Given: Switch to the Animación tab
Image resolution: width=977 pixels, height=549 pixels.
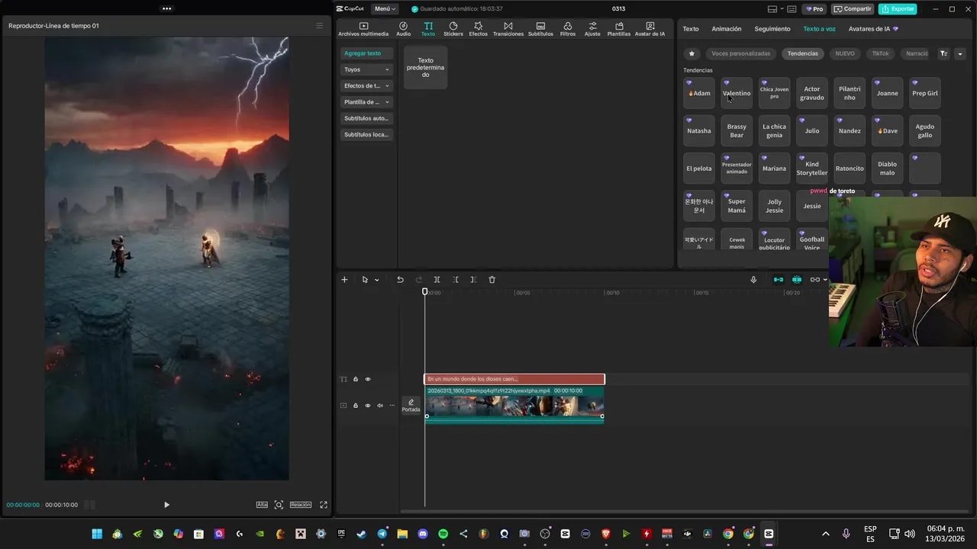Looking at the screenshot, I should click(x=726, y=29).
